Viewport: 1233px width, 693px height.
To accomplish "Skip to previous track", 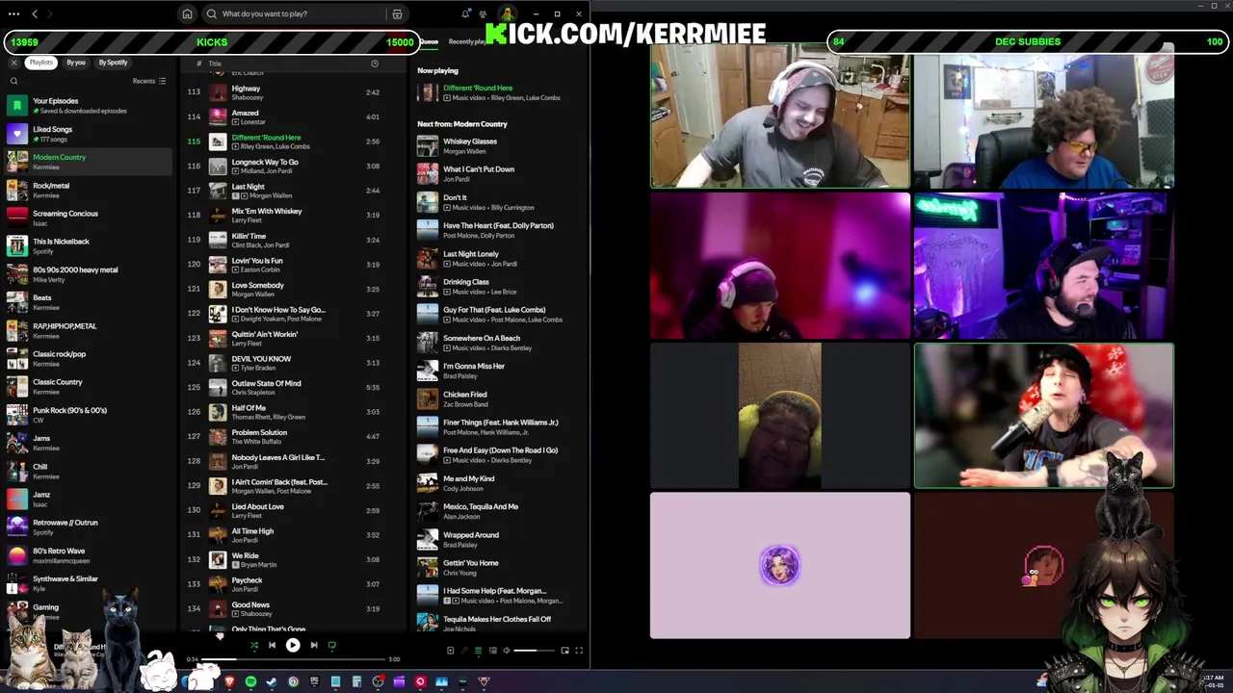I will coord(272,646).
